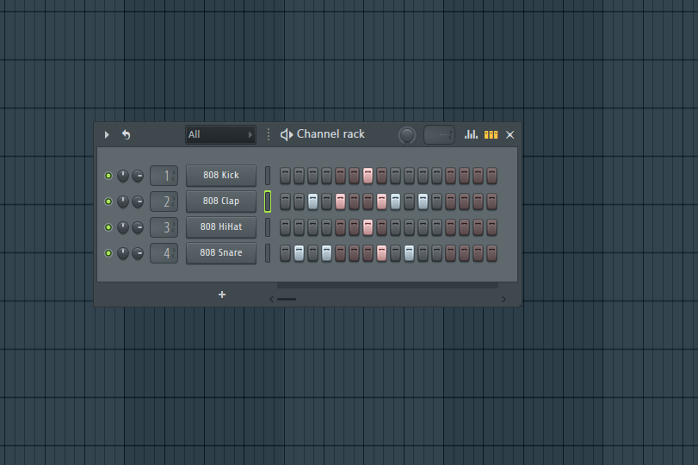
Task: Click the 808 HiHat volume knob
Action: [138, 227]
